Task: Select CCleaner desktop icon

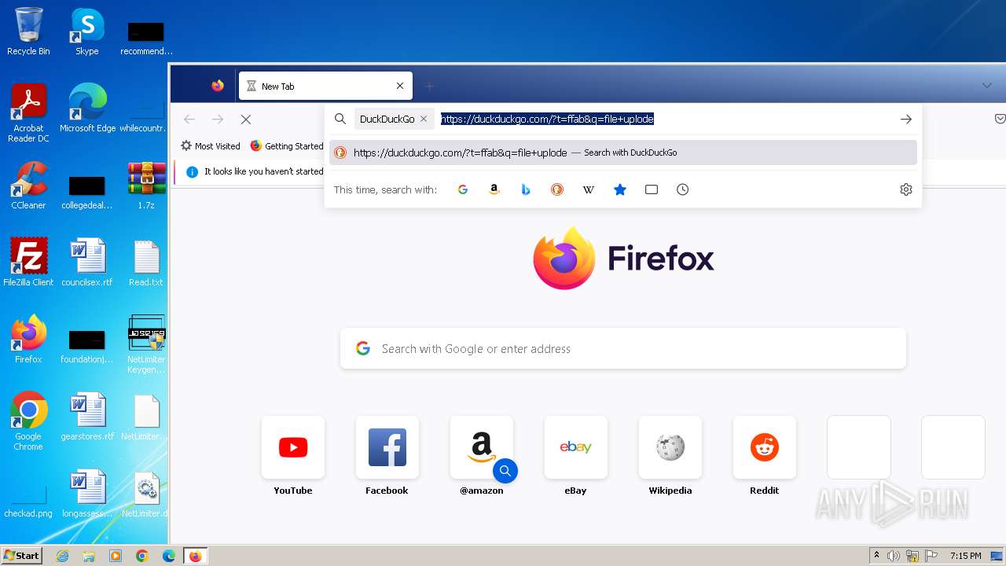Action: click(28, 186)
